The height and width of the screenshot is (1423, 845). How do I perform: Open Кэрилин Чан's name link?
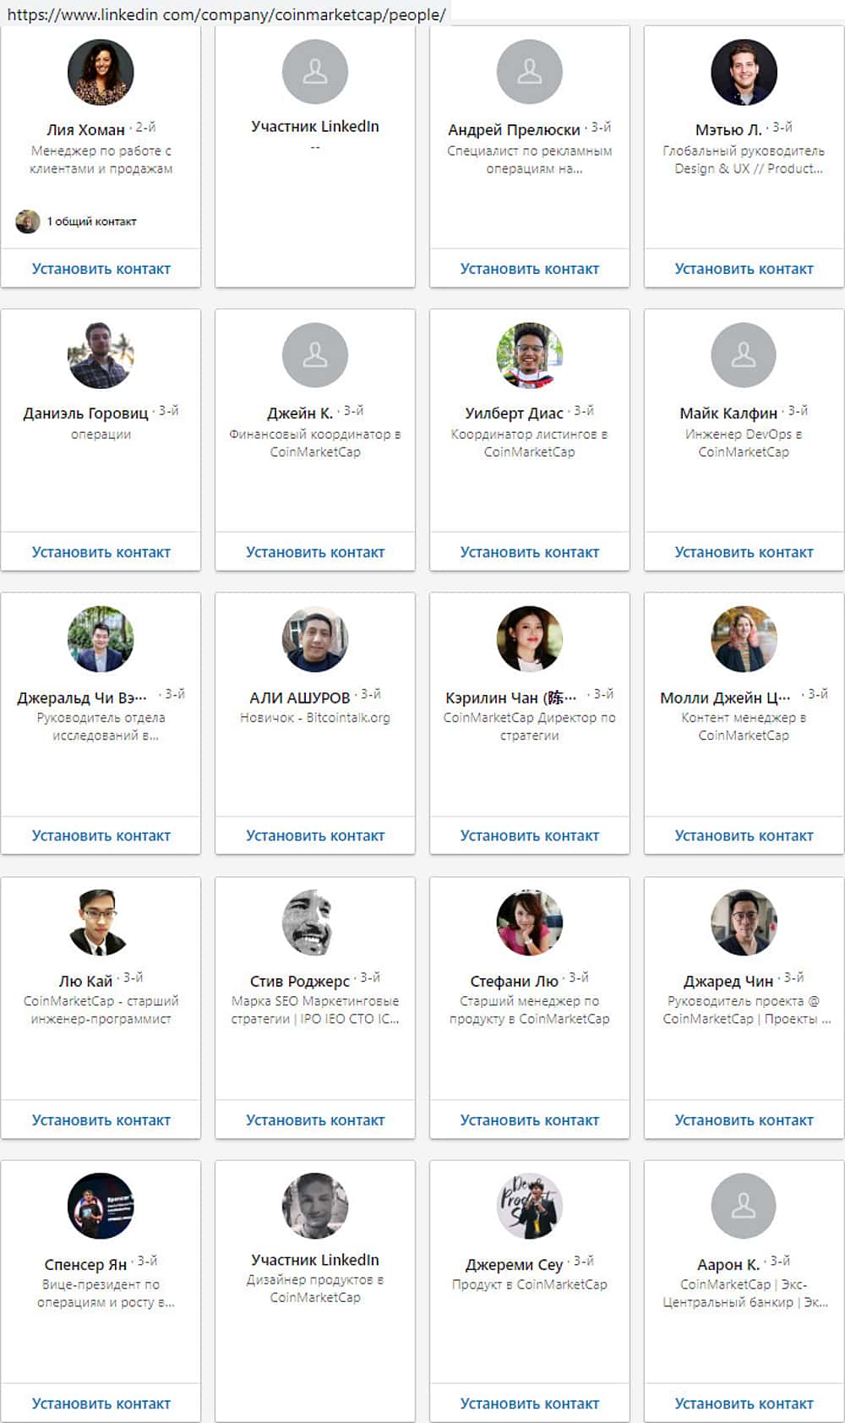pos(510,698)
